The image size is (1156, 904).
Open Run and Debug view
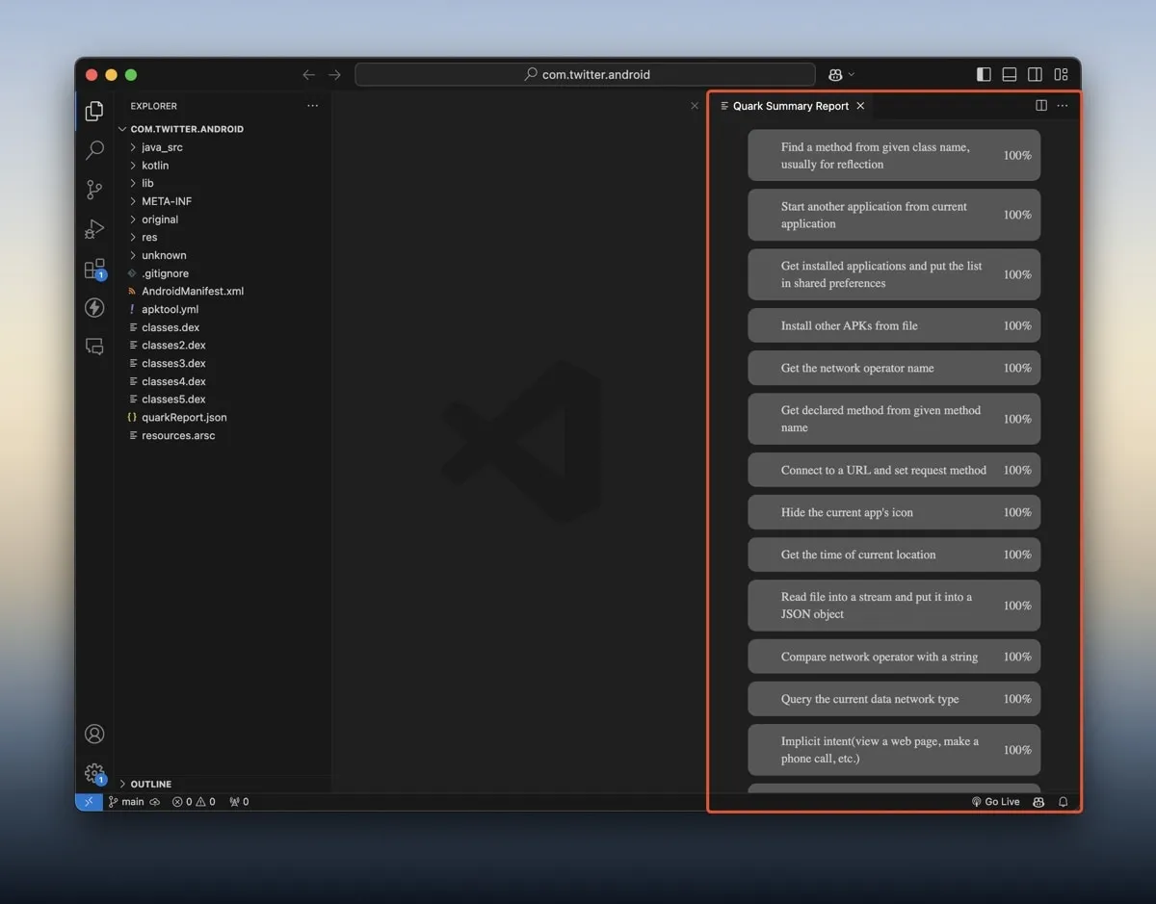pyautogui.click(x=94, y=229)
